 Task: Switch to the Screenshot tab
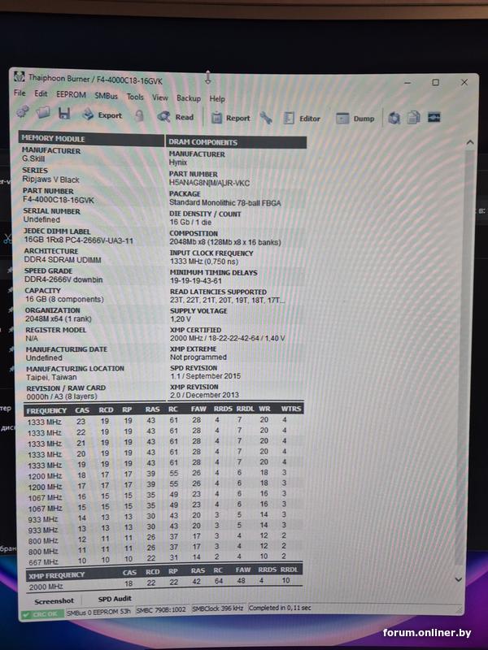coord(54,601)
